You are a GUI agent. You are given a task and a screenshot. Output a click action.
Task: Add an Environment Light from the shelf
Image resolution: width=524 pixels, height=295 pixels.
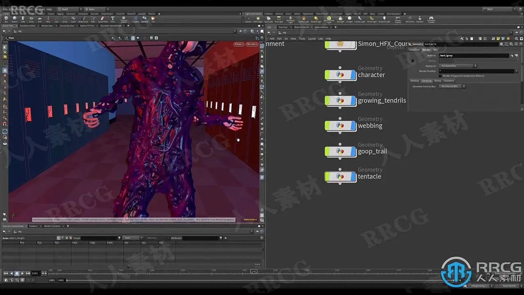[x=329, y=19]
